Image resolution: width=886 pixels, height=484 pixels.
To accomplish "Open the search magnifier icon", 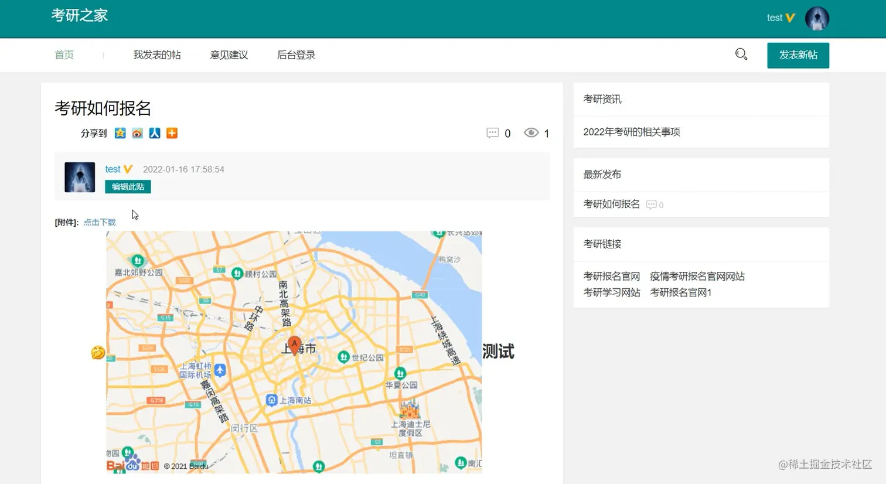I will pos(741,54).
